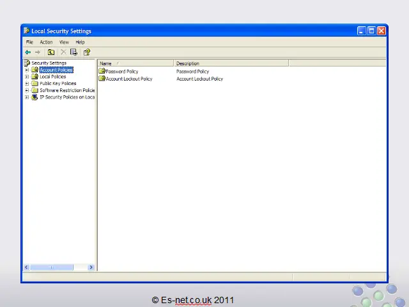Click the Software Restriction Policies folder icon
The height and width of the screenshot is (307, 409).
click(x=35, y=90)
